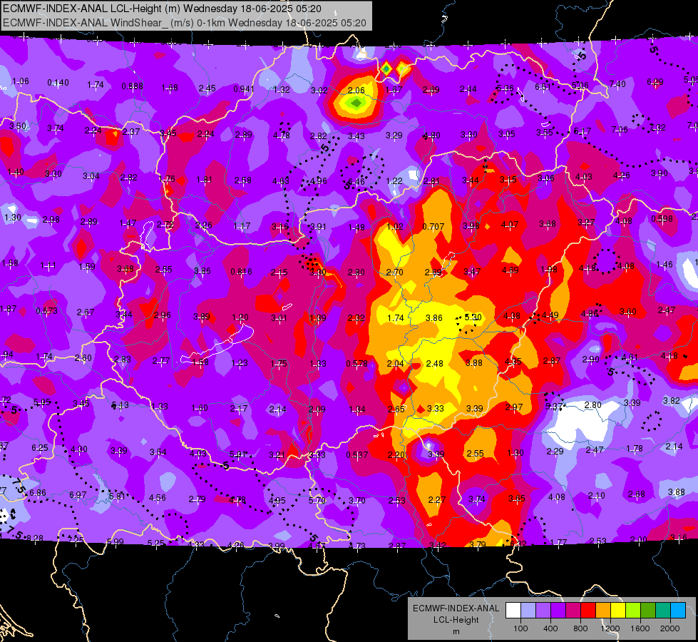Viewport: 698px width, 642px height.
Task: Select the white swatch in the LCL legend
Action: tap(513, 610)
